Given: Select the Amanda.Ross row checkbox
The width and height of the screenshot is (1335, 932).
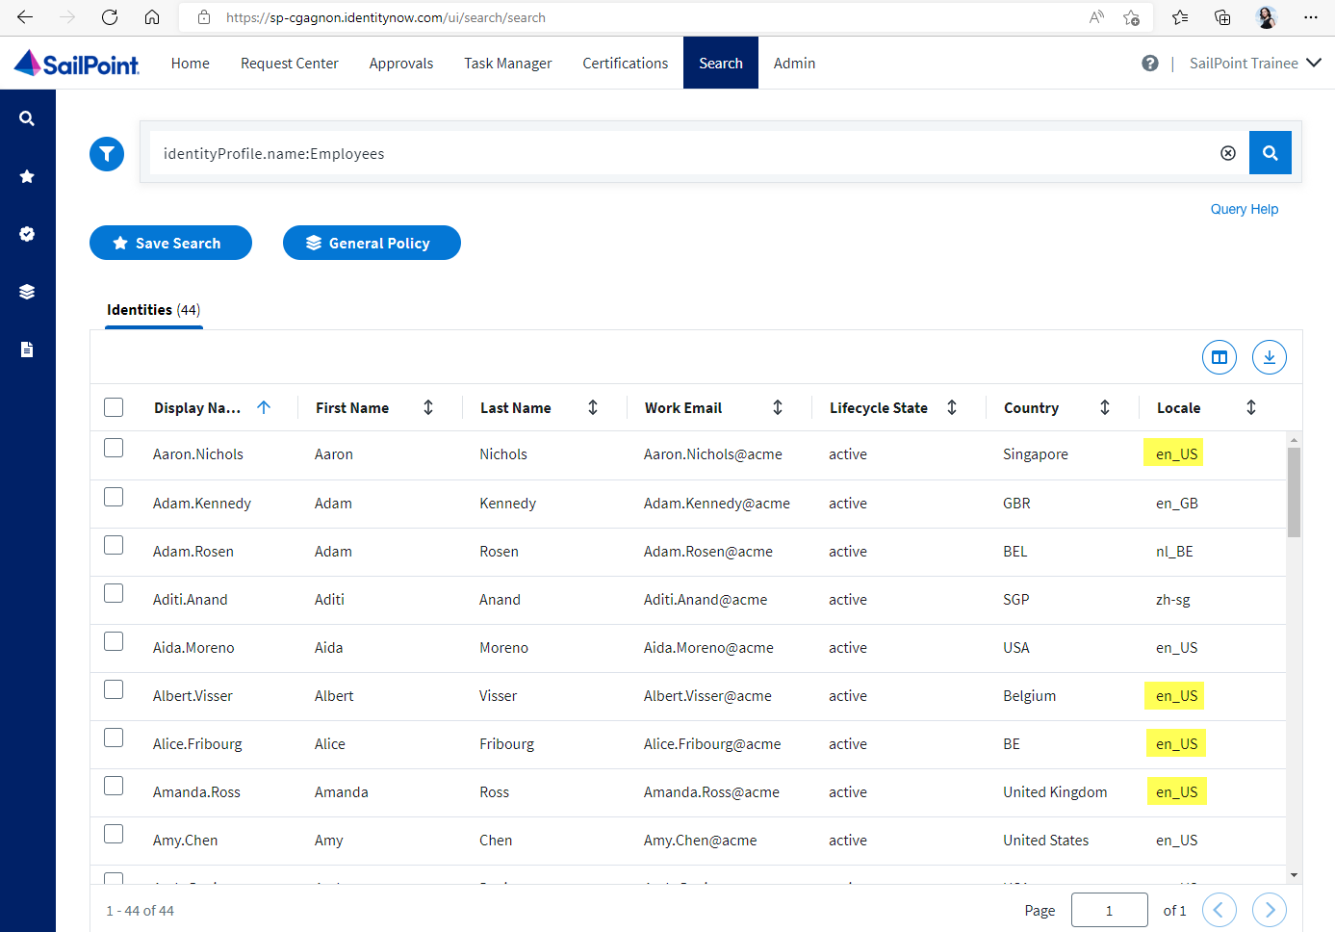Looking at the screenshot, I should [114, 786].
